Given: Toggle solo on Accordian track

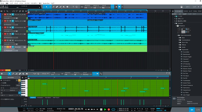Looking at the screenshot, I should click(7, 47).
